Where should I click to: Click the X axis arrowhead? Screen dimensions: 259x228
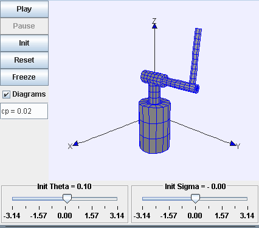75,143
